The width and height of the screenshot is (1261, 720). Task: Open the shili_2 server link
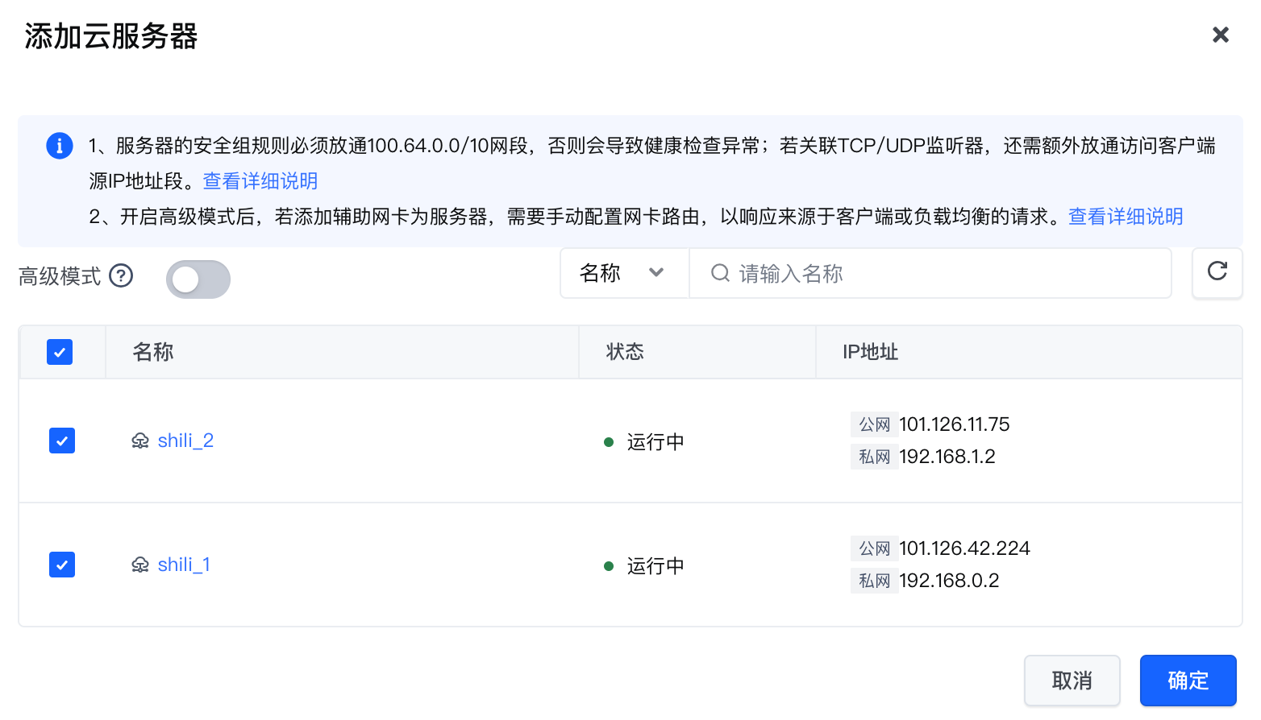(x=185, y=441)
